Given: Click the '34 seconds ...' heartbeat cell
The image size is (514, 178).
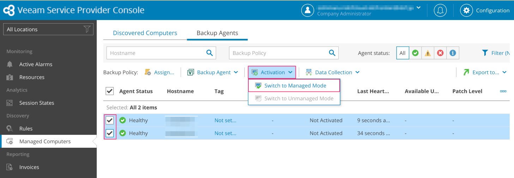Looking at the screenshot, I should (x=374, y=133).
